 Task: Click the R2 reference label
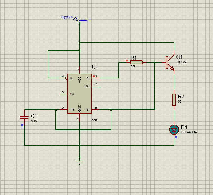tap(181, 96)
